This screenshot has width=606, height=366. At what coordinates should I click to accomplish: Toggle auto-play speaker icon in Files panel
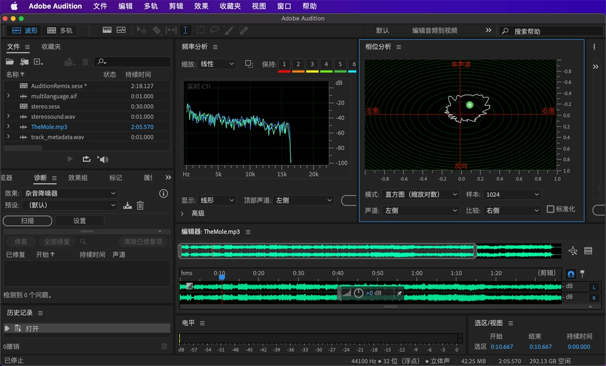click(103, 159)
